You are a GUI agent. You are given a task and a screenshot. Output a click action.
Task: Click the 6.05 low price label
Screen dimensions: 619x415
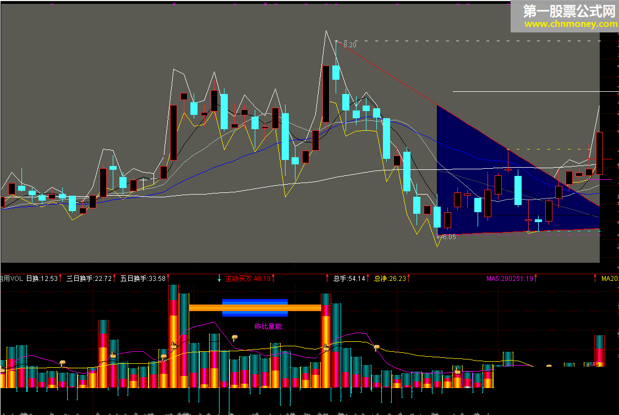[449, 237]
